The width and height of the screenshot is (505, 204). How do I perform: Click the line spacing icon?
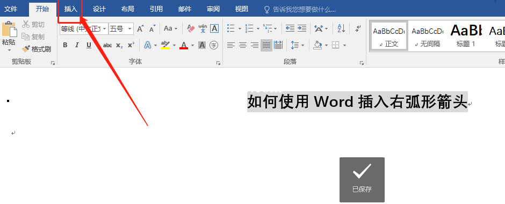click(295, 45)
